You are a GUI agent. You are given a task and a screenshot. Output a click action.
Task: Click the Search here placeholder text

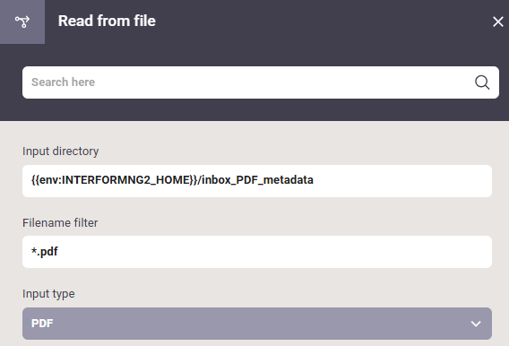tap(64, 82)
